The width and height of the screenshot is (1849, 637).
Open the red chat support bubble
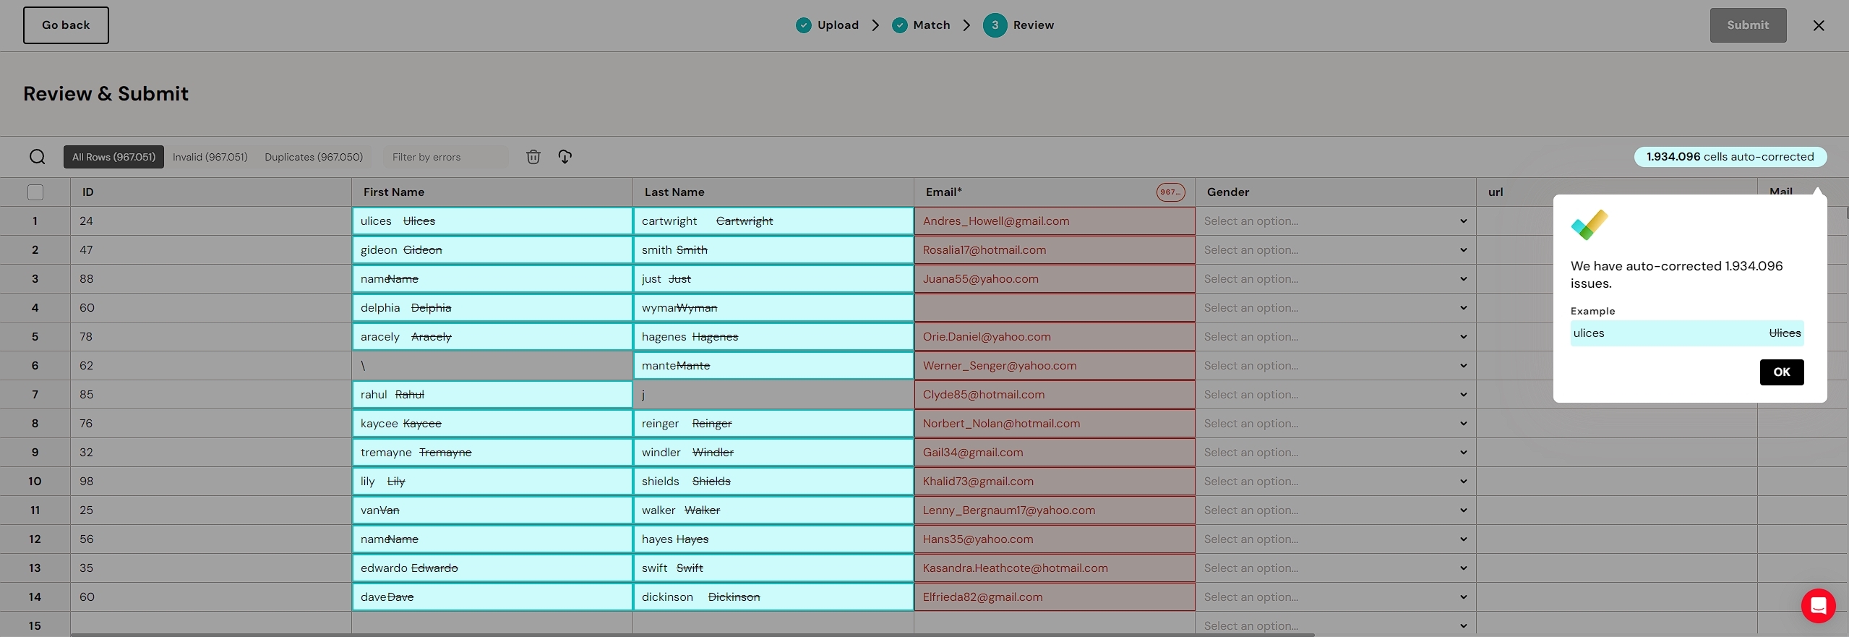click(x=1818, y=605)
